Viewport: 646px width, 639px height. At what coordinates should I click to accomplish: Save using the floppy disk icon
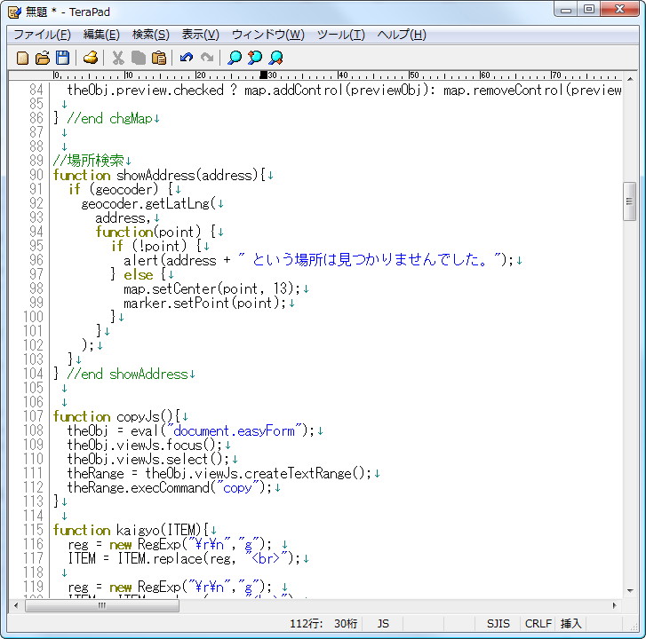point(62,58)
